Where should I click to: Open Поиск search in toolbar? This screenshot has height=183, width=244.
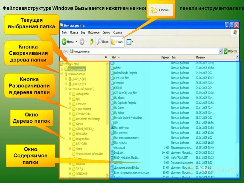(102, 42)
